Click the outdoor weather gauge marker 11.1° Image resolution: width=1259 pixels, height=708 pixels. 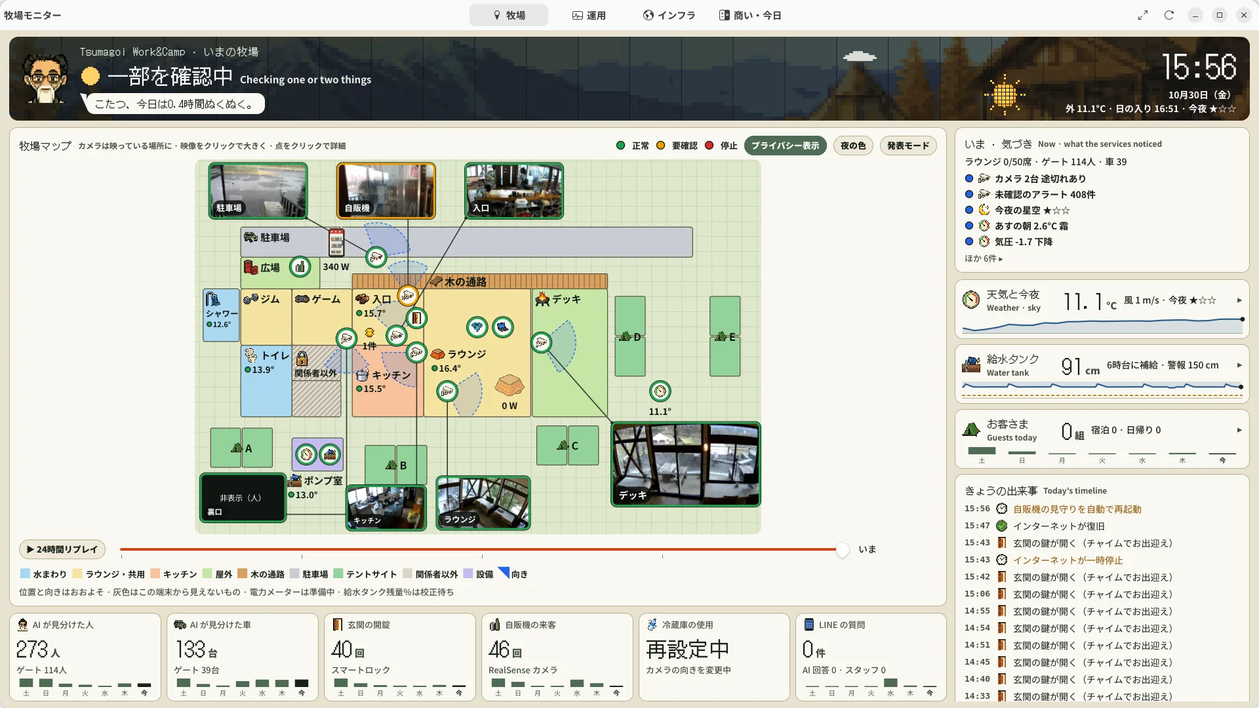(660, 391)
